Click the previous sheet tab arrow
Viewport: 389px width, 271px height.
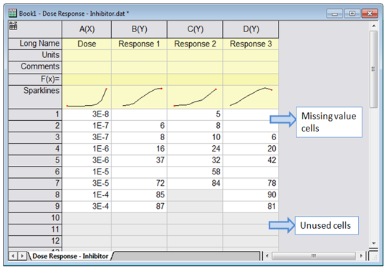(13, 256)
